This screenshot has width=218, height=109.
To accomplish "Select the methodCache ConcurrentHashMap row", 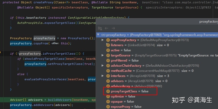I will pos(157,71).
